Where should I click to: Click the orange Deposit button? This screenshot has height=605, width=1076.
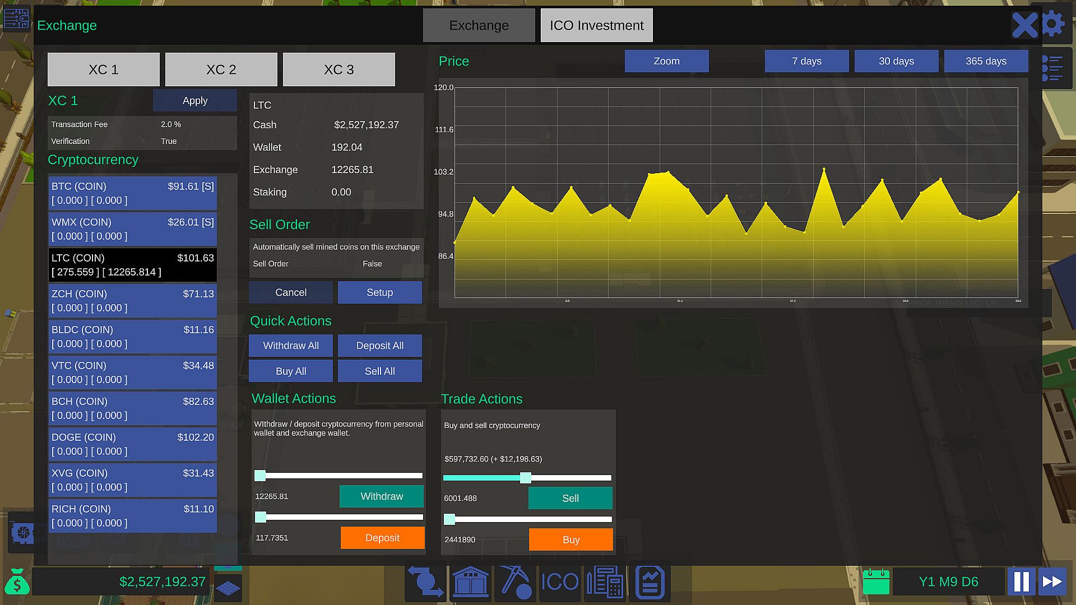point(382,538)
